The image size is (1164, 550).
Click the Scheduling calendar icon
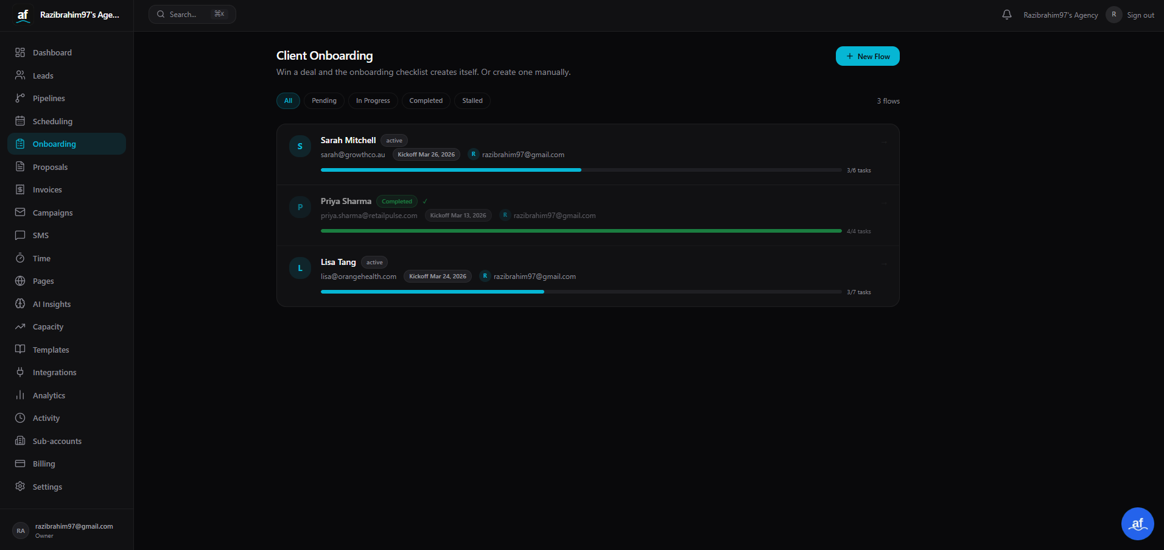click(x=20, y=121)
